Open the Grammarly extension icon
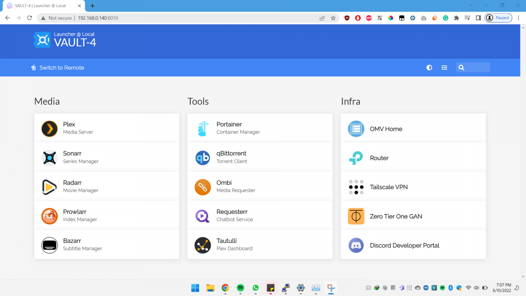Screen dimensions: 526x296 (445, 18)
